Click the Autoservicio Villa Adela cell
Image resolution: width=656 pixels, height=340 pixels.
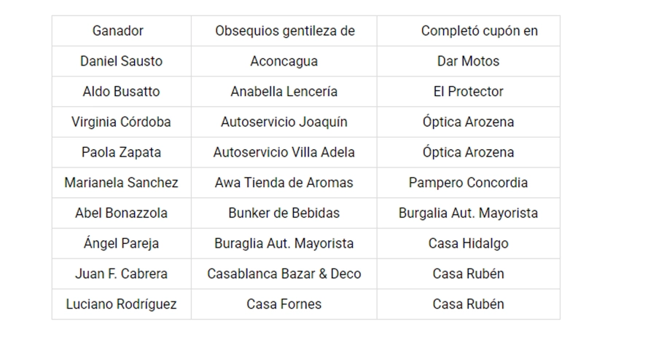click(x=284, y=153)
